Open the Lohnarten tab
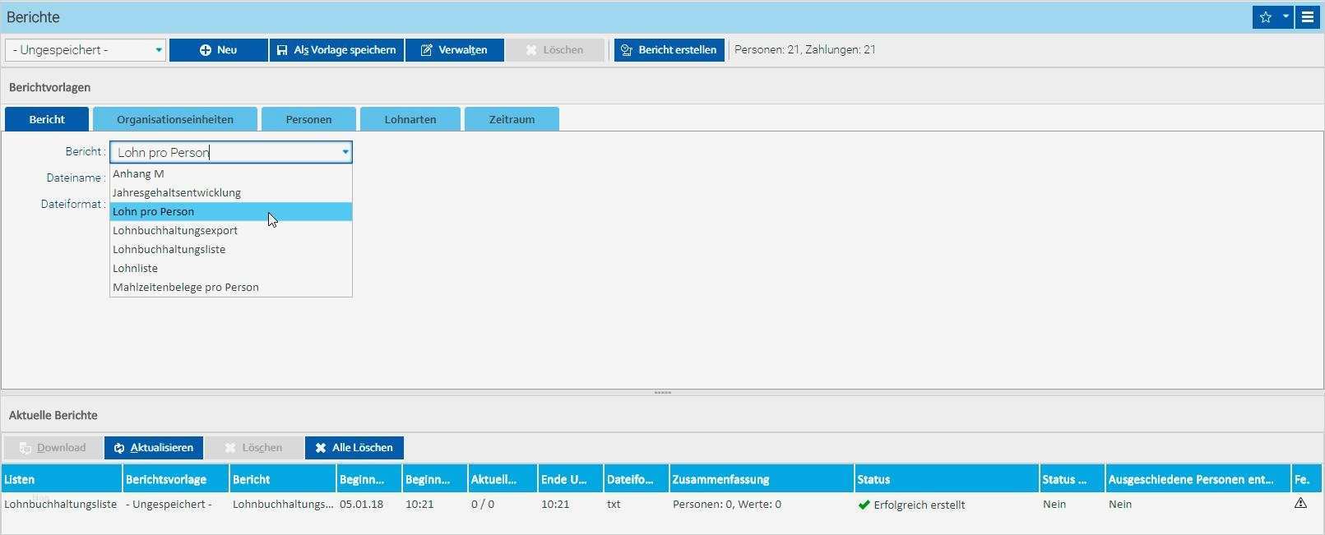The width and height of the screenshot is (1325, 535). pyautogui.click(x=410, y=119)
